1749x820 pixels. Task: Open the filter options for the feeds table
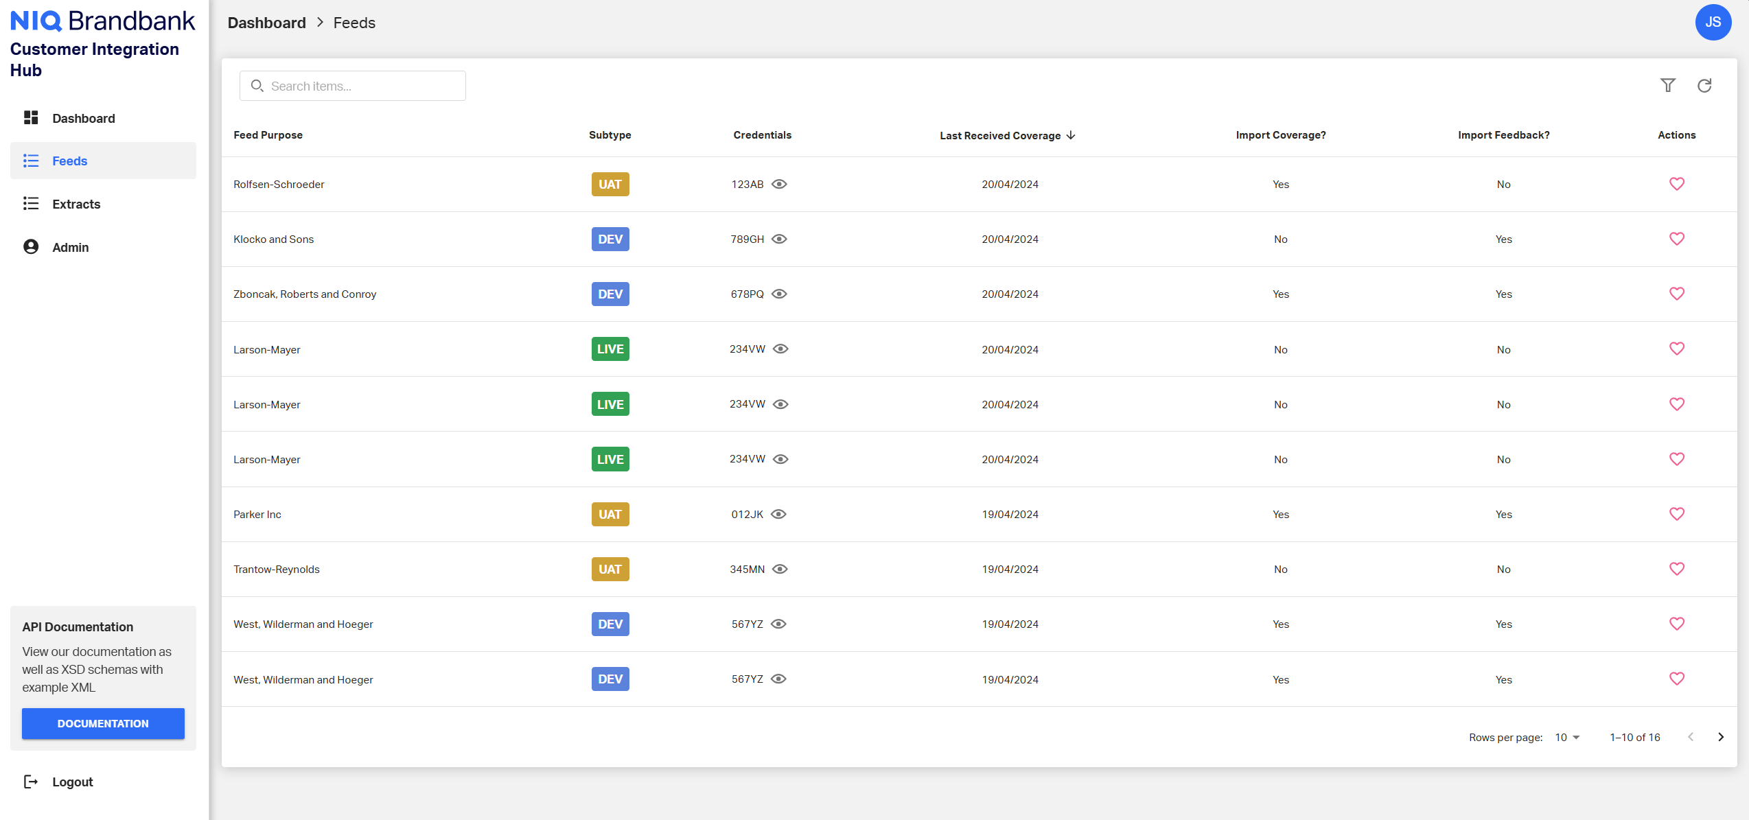pos(1669,85)
